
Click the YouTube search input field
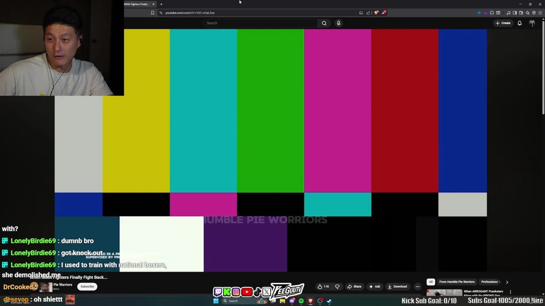[x=261, y=23]
